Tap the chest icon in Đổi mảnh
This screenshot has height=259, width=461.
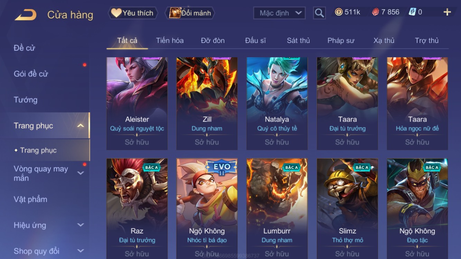pyautogui.click(x=175, y=13)
